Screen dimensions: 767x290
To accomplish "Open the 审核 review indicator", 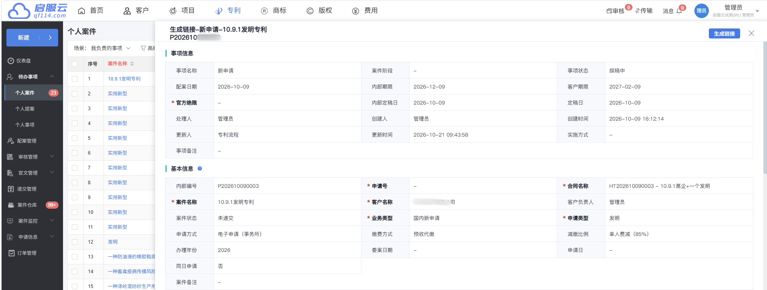I will (x=615, y=11).
